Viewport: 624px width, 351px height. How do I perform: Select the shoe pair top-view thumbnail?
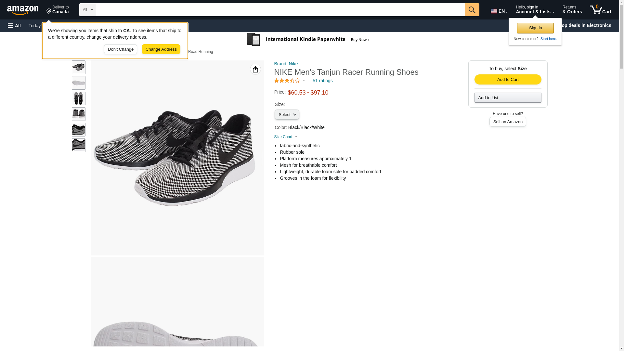tap(78, 98)
